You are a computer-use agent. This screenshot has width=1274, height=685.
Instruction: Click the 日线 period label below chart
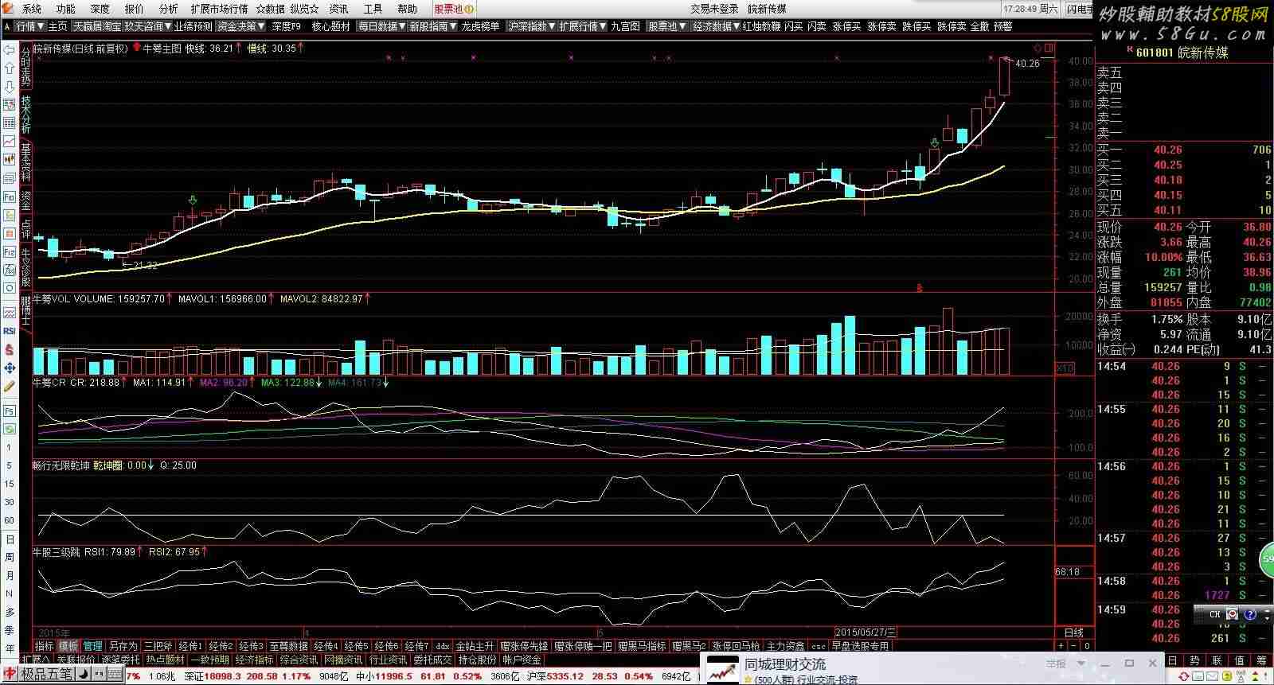[1074, 632]
